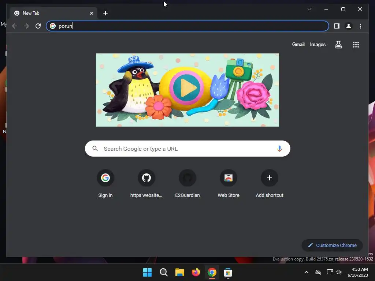Open the Images link

318,44
